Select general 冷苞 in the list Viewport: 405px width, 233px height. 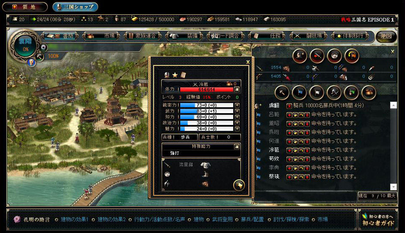[x=274, y=150]
